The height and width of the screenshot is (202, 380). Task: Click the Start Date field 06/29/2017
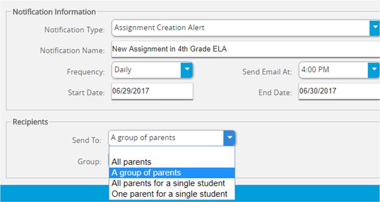coord(152,91)
